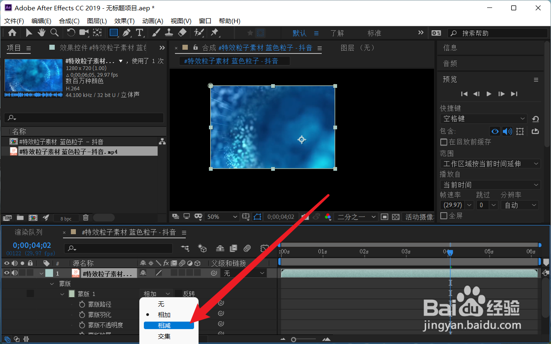Open the Audio panel
This screenshot has height=344, width=551.
click(450, 63)
